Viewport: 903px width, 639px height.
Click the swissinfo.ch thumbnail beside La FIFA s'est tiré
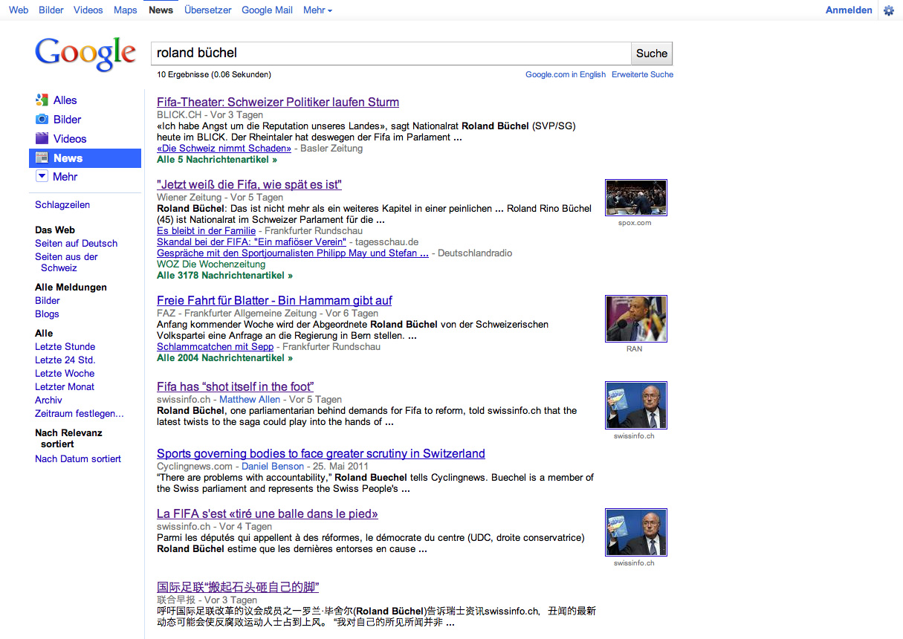[636, 532]
